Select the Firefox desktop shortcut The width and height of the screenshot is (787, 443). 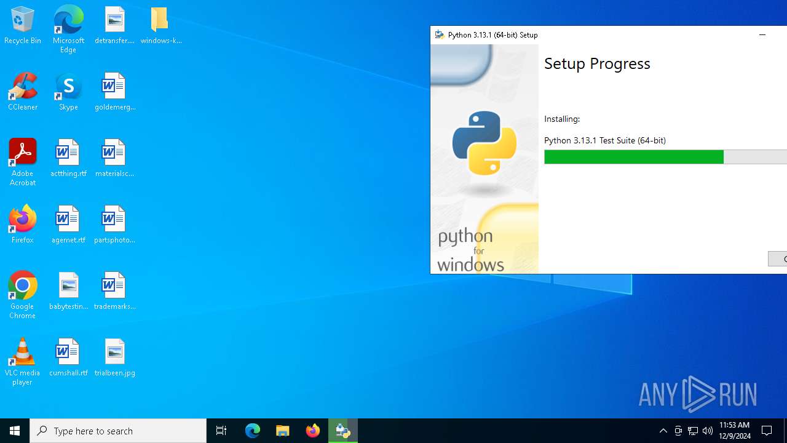point(23,225)
